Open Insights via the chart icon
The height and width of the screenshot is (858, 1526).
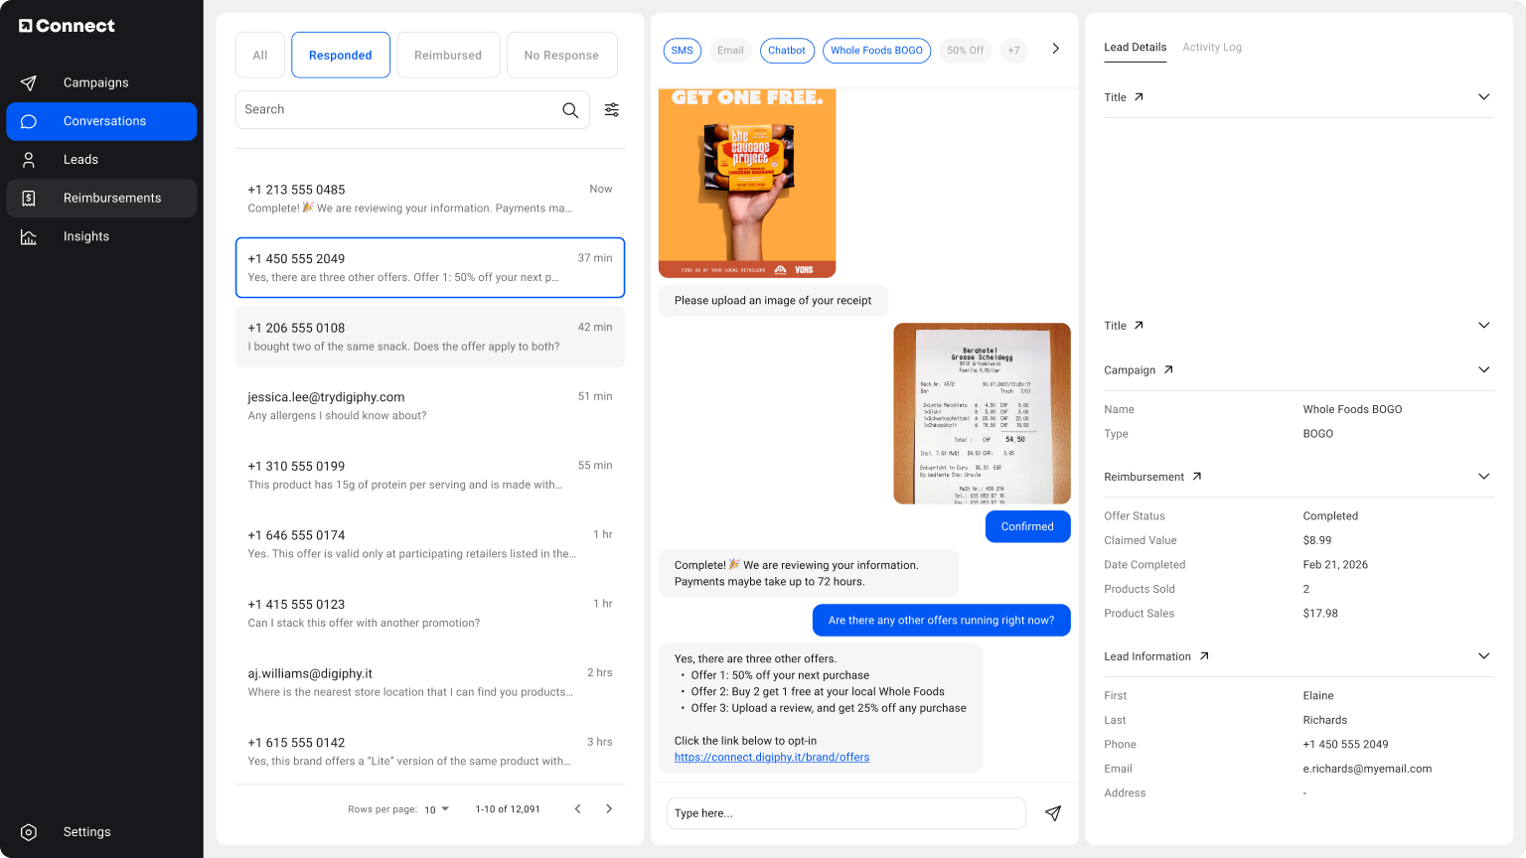tap(29, 236)
